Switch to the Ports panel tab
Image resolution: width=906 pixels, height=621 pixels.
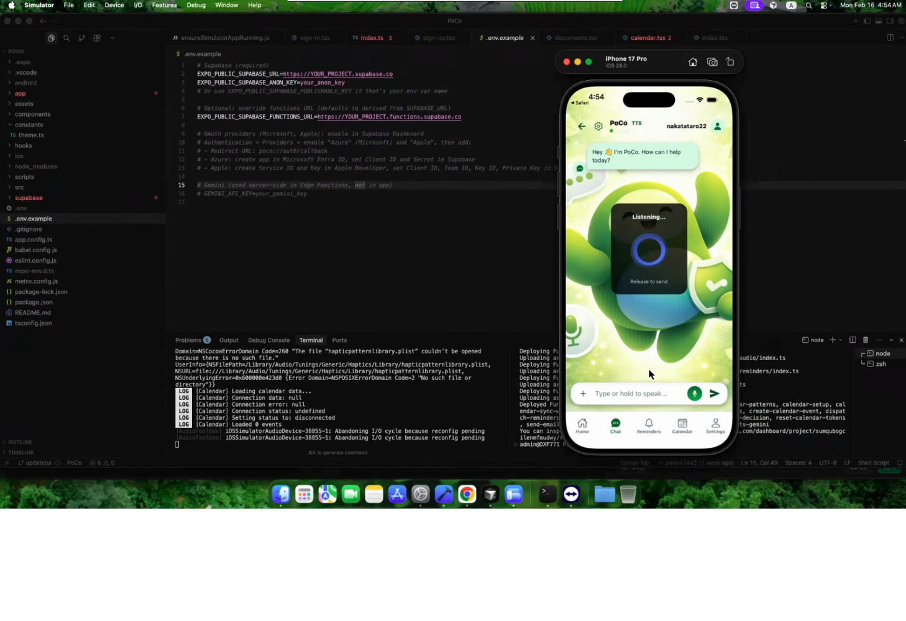coord(339,340)
